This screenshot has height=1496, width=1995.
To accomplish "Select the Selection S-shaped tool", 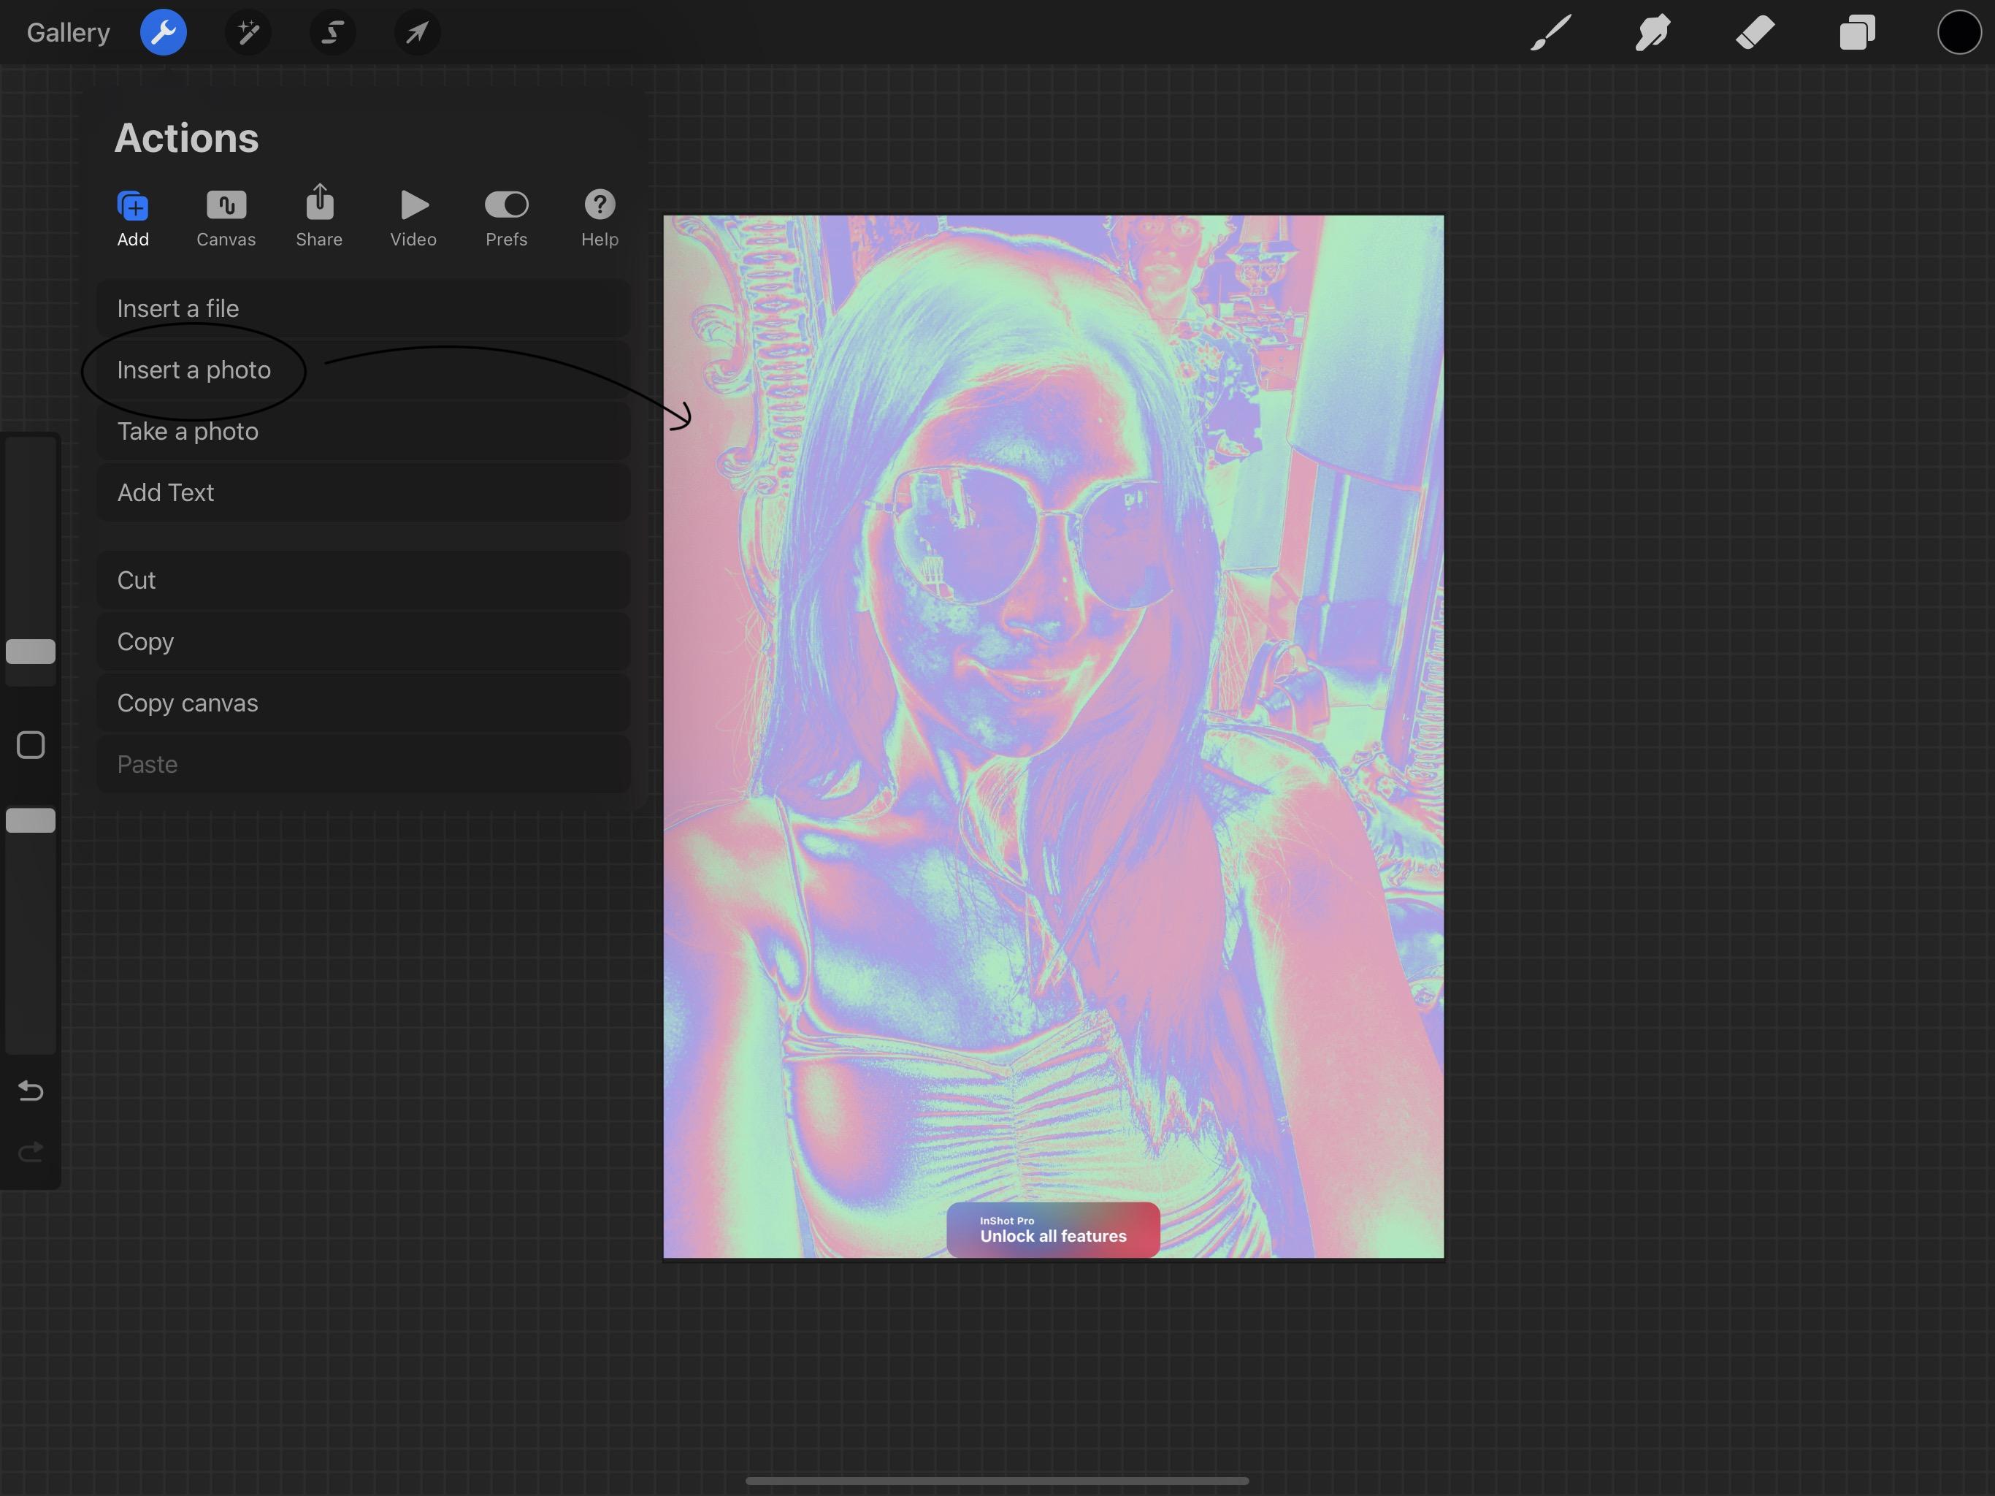I will coord(333,34).
